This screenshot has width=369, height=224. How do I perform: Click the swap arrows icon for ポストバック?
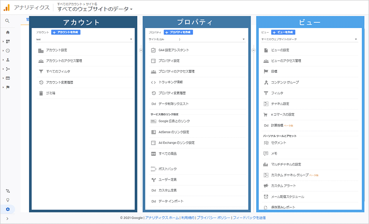[x=153, y=169]
